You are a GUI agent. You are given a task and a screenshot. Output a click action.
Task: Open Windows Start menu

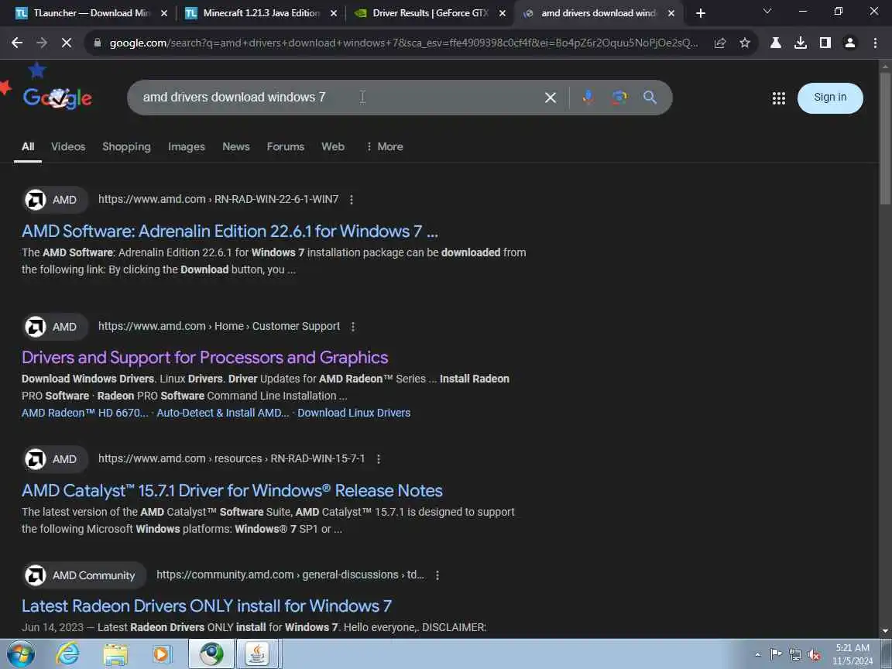point(20,654)
